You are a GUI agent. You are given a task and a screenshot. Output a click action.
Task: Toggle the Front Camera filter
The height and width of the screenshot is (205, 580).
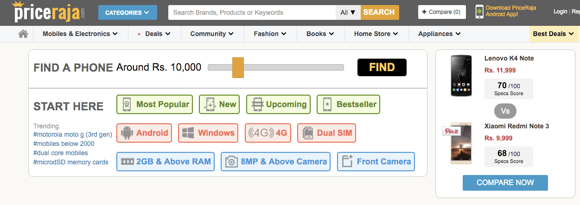point(376,162)
